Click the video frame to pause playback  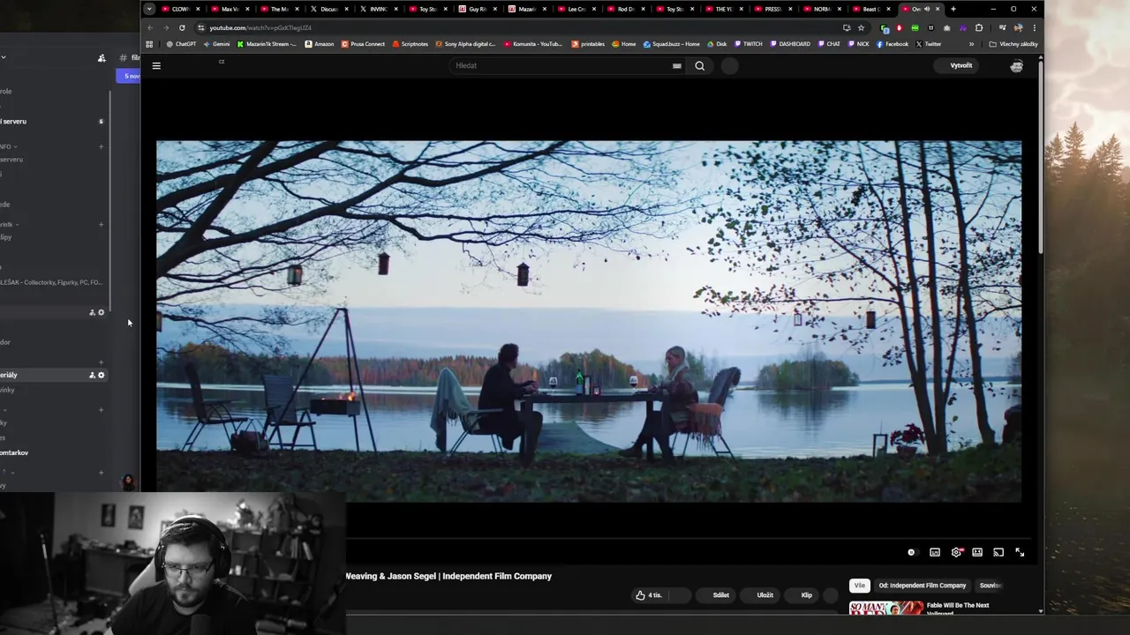coord(589,322)
